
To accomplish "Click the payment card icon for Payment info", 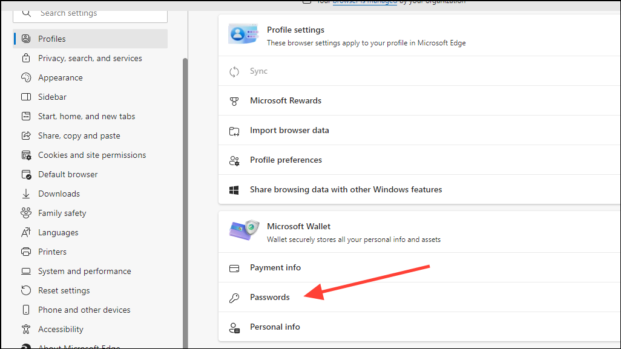I will click(234, 267).
